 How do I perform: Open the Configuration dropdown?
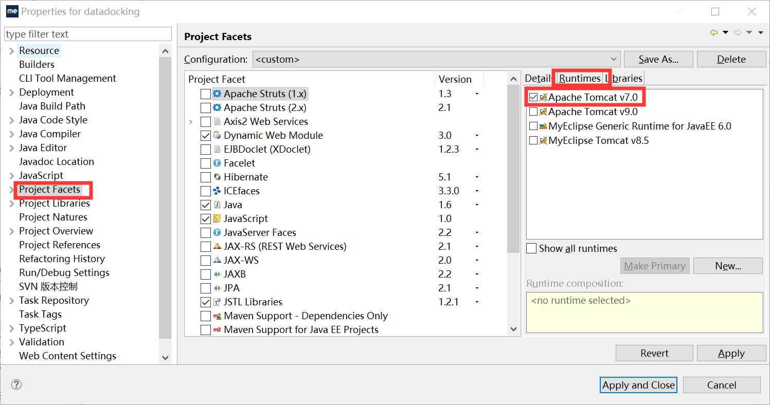coord(436,59)
